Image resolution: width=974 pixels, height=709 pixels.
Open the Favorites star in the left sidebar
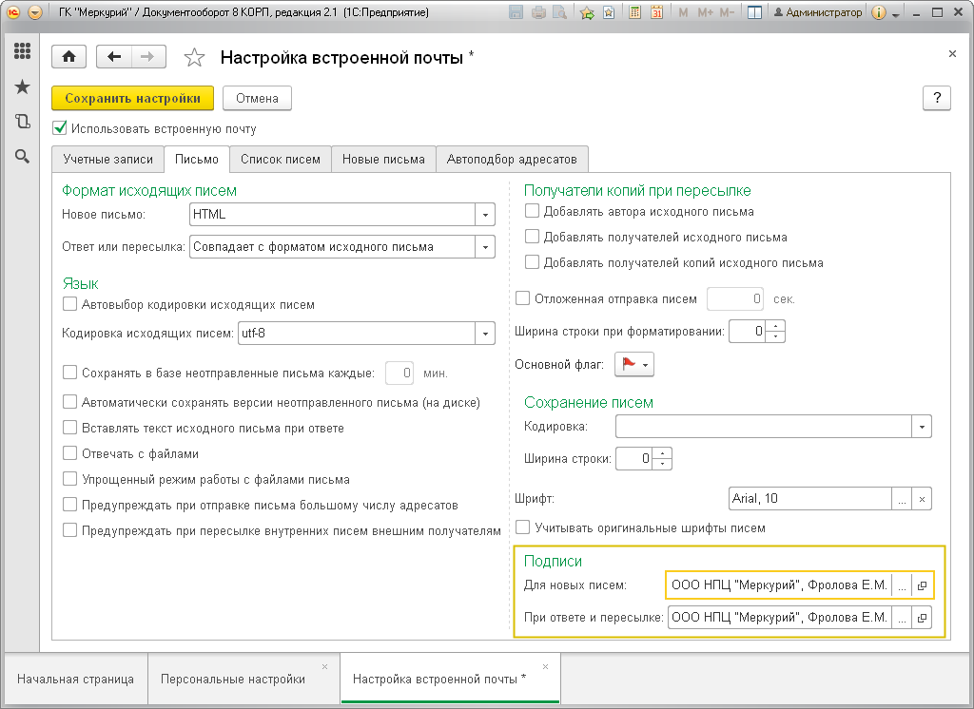pos(23,86)
